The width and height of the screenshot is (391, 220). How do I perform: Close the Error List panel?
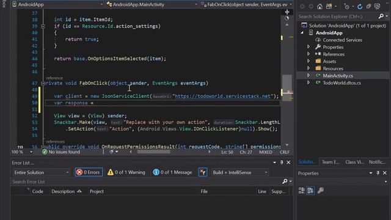[288, 163]
